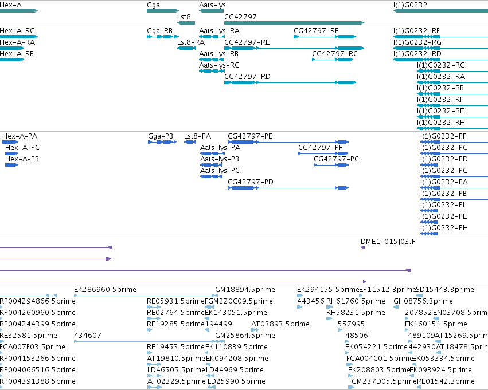Select transcript Hex-A-RB

[x=12, y=60]
